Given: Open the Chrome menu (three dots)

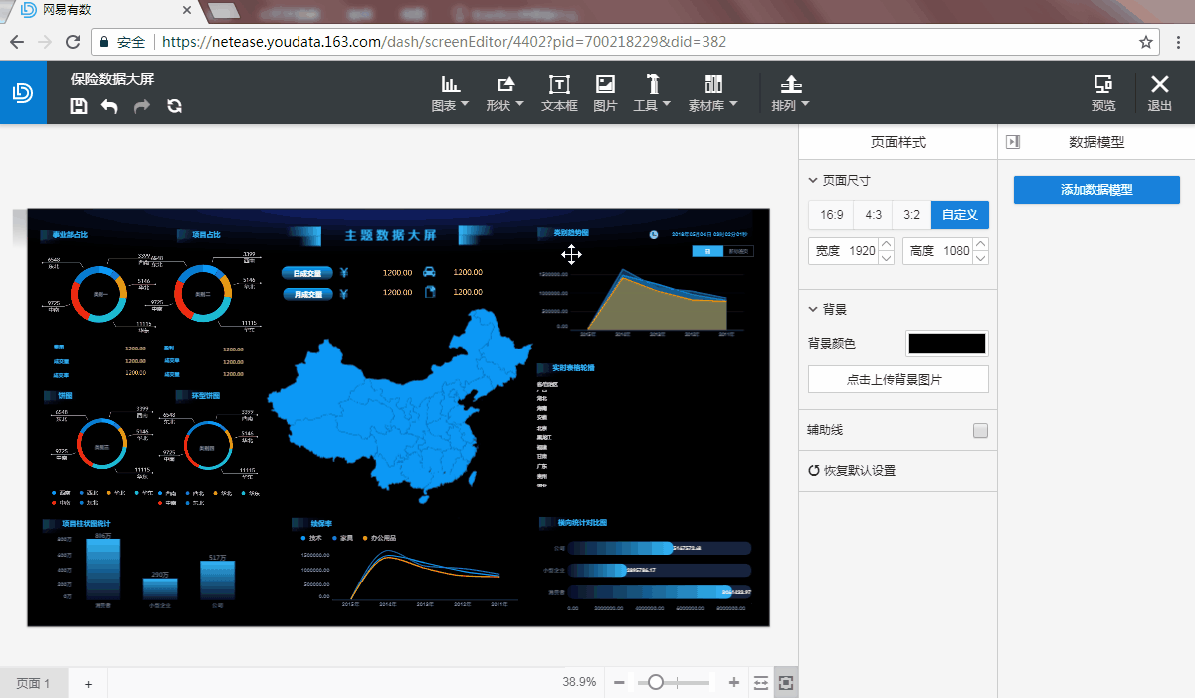Looking at the screenshot, I should click(x=1178, y=42).
